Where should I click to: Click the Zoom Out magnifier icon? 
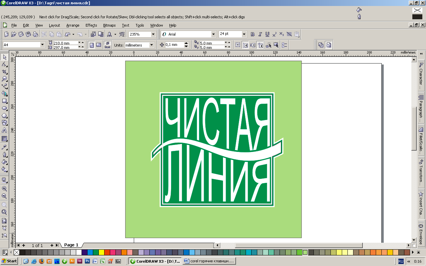click(x=4, y=196)
